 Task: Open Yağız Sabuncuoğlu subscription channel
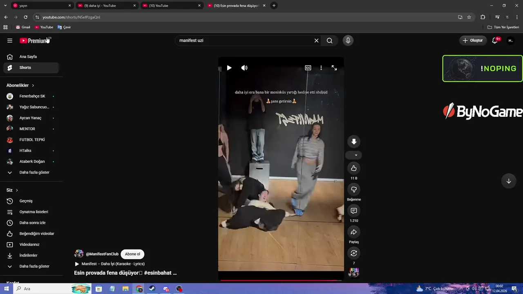(31, 107)
